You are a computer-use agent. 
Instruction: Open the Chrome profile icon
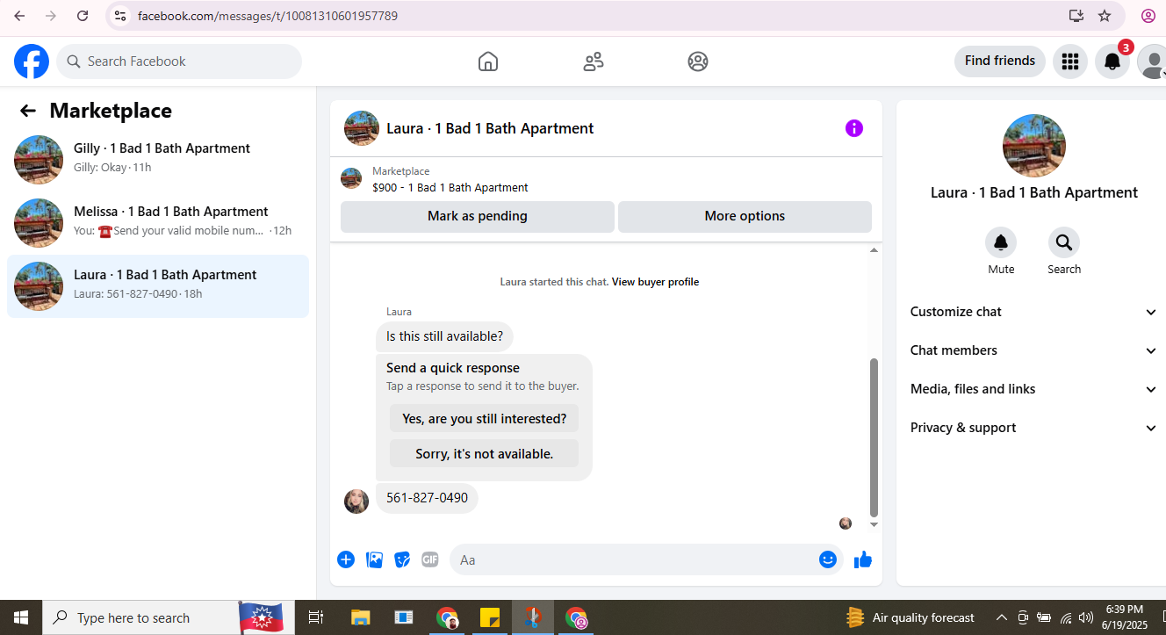1148,16
